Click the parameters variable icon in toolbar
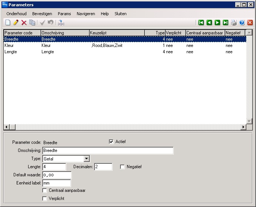The image size is (256, 207). pos(61,23)
